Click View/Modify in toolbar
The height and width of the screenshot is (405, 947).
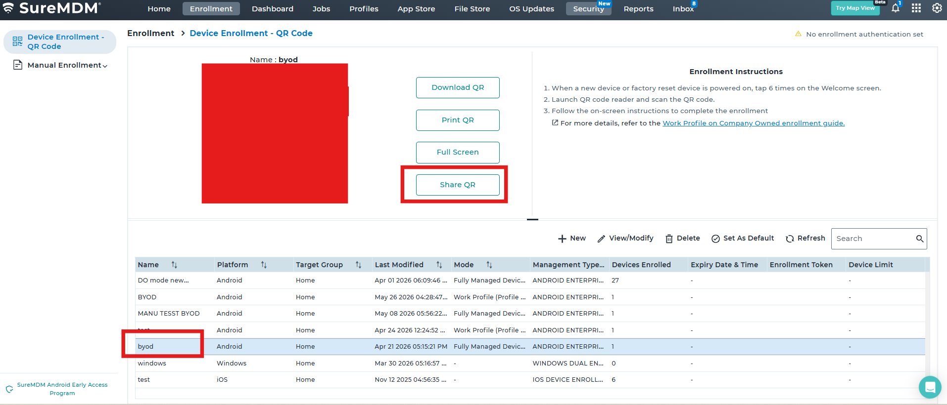coord(625,239)
